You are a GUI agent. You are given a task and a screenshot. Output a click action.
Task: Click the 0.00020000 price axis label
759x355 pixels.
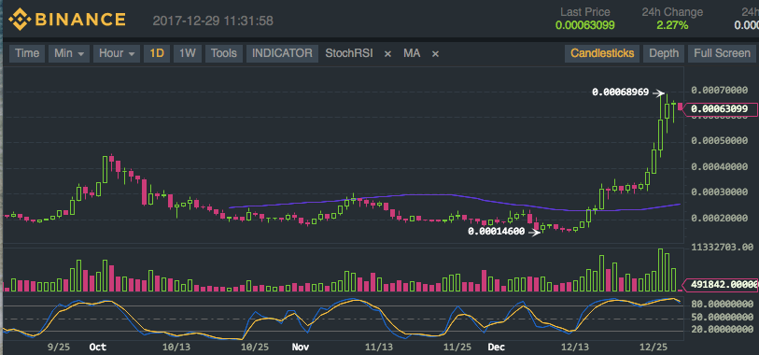[x=721, y=219]
